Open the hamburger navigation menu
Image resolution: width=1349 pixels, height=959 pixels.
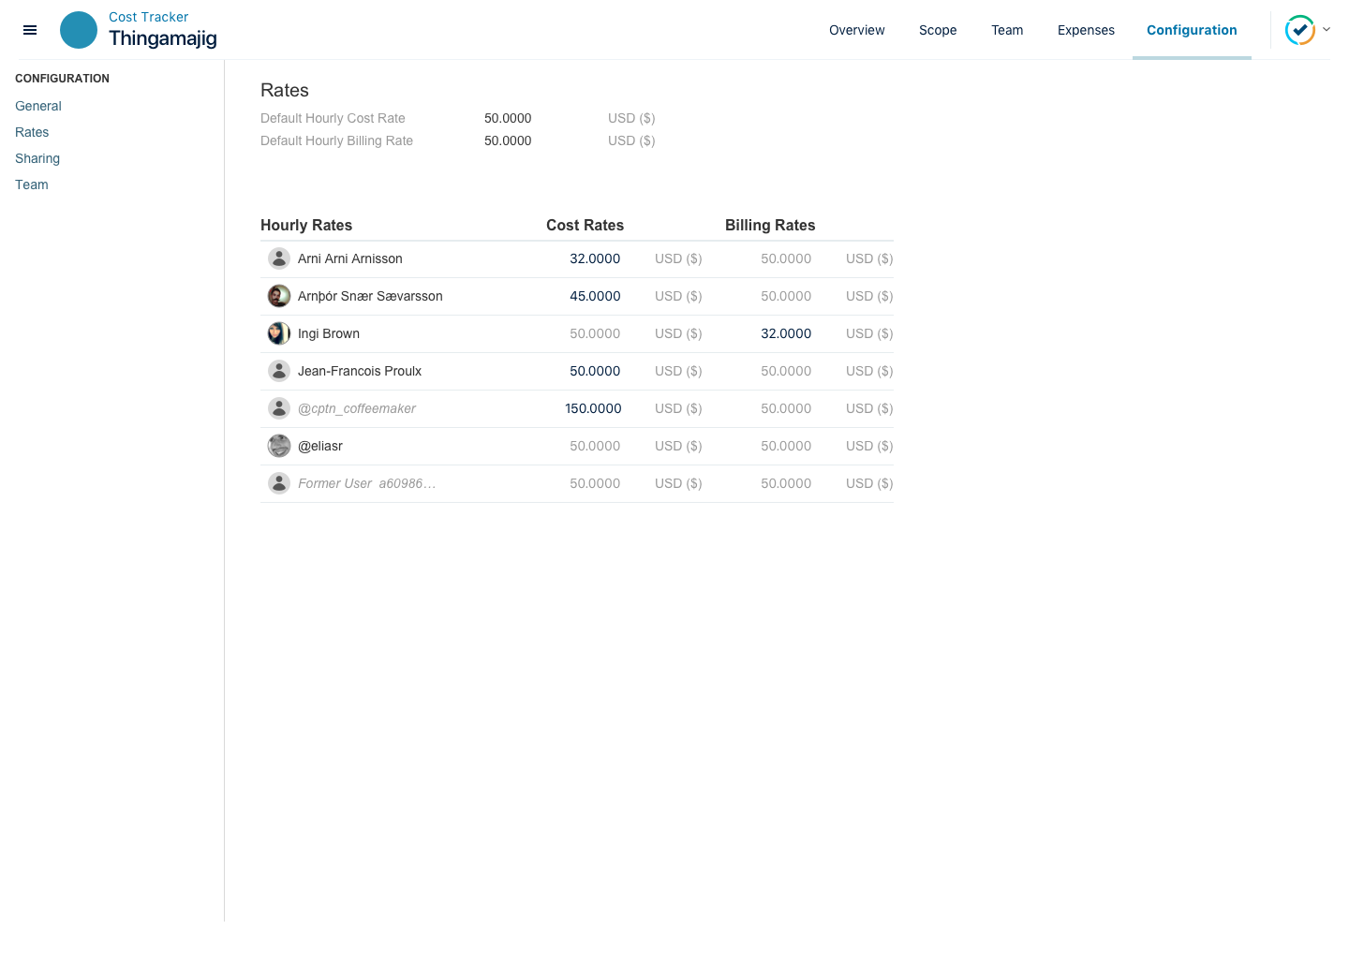[30, 30]
